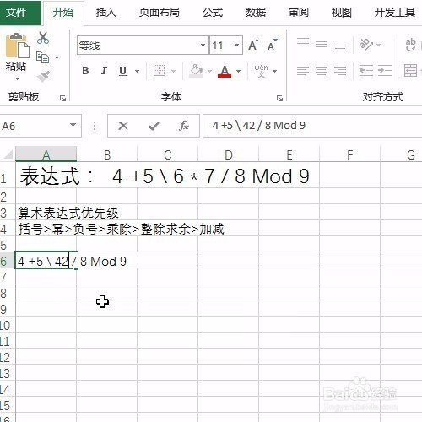The height and width of the screenshot is (422, 422).
Task: Expand the Paste options arrow
Action: pos(17,78)
